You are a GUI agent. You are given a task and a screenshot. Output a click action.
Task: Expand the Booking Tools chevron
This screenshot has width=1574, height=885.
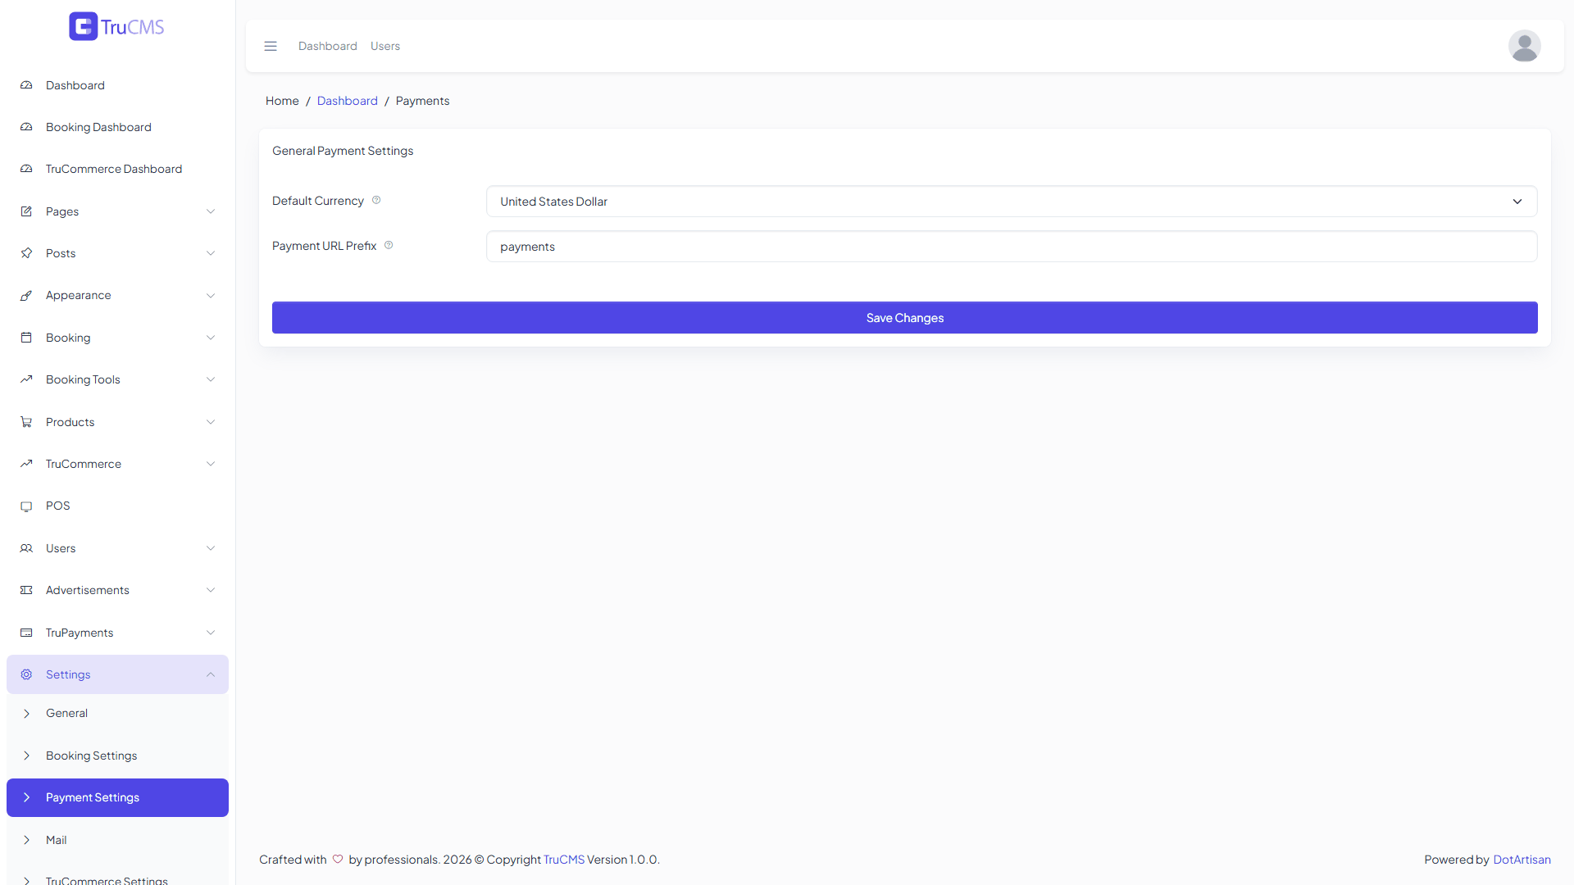(x=211, y=379)
